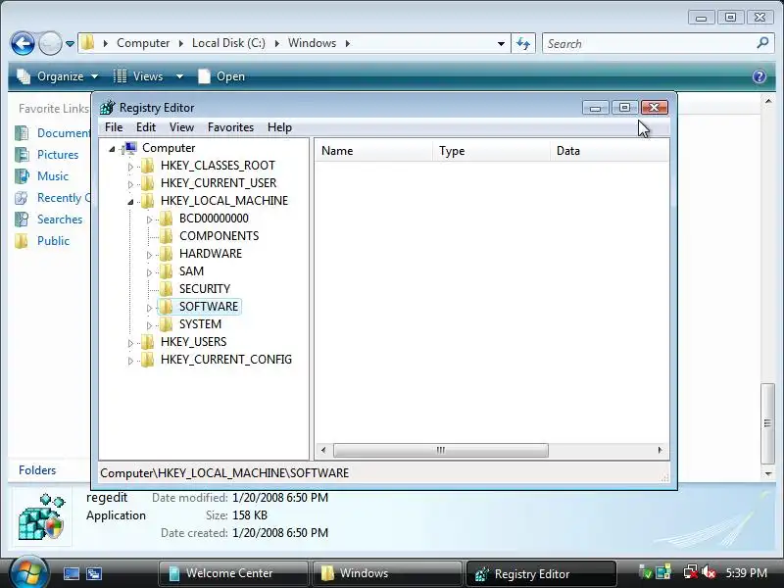Open the Edit menu in Registry Editor
The image size is (784, 588).
coord(146,127)
